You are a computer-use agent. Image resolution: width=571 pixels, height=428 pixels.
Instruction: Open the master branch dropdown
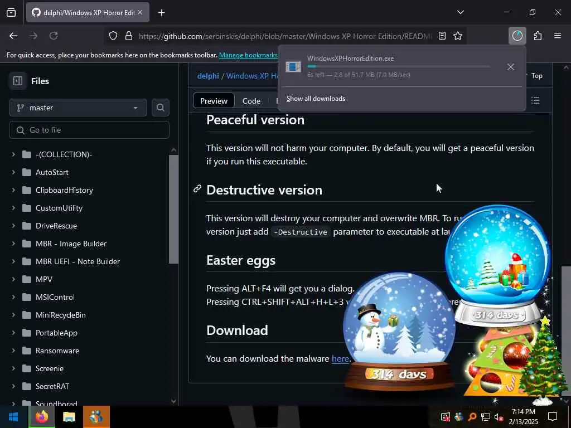click(78, 108)
